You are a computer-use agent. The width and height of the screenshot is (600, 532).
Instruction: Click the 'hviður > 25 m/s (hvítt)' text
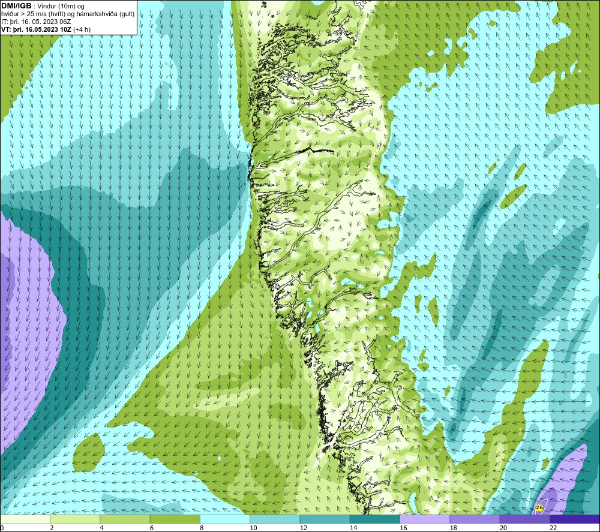[33, 14]
